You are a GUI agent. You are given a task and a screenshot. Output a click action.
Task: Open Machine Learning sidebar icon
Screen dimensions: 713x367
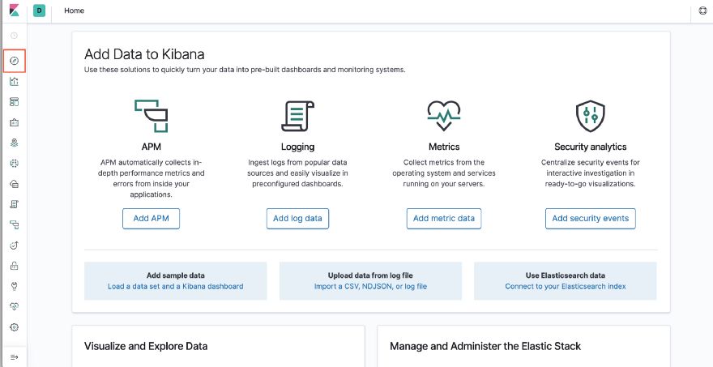pos(14,163)
